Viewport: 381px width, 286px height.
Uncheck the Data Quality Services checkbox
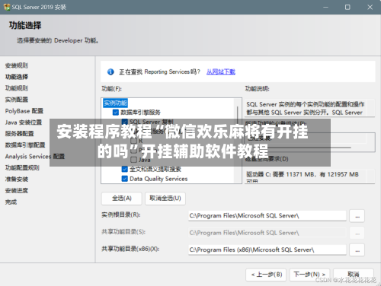tap(125, 179)
